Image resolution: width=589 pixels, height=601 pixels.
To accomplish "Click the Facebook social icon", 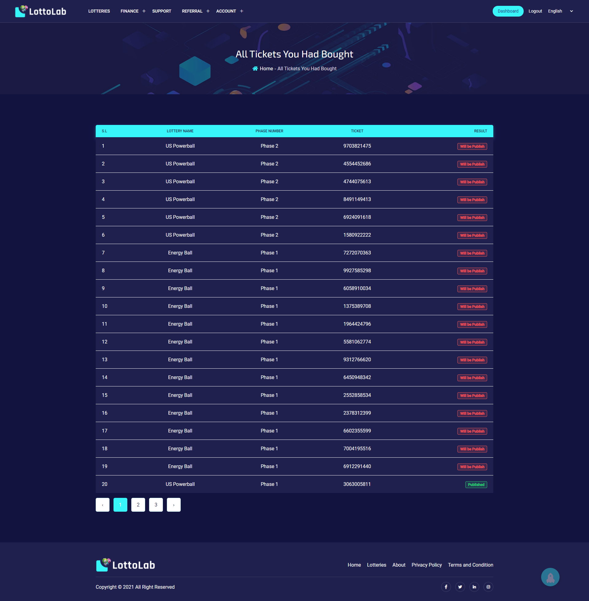I will click(x=447, y=587).
